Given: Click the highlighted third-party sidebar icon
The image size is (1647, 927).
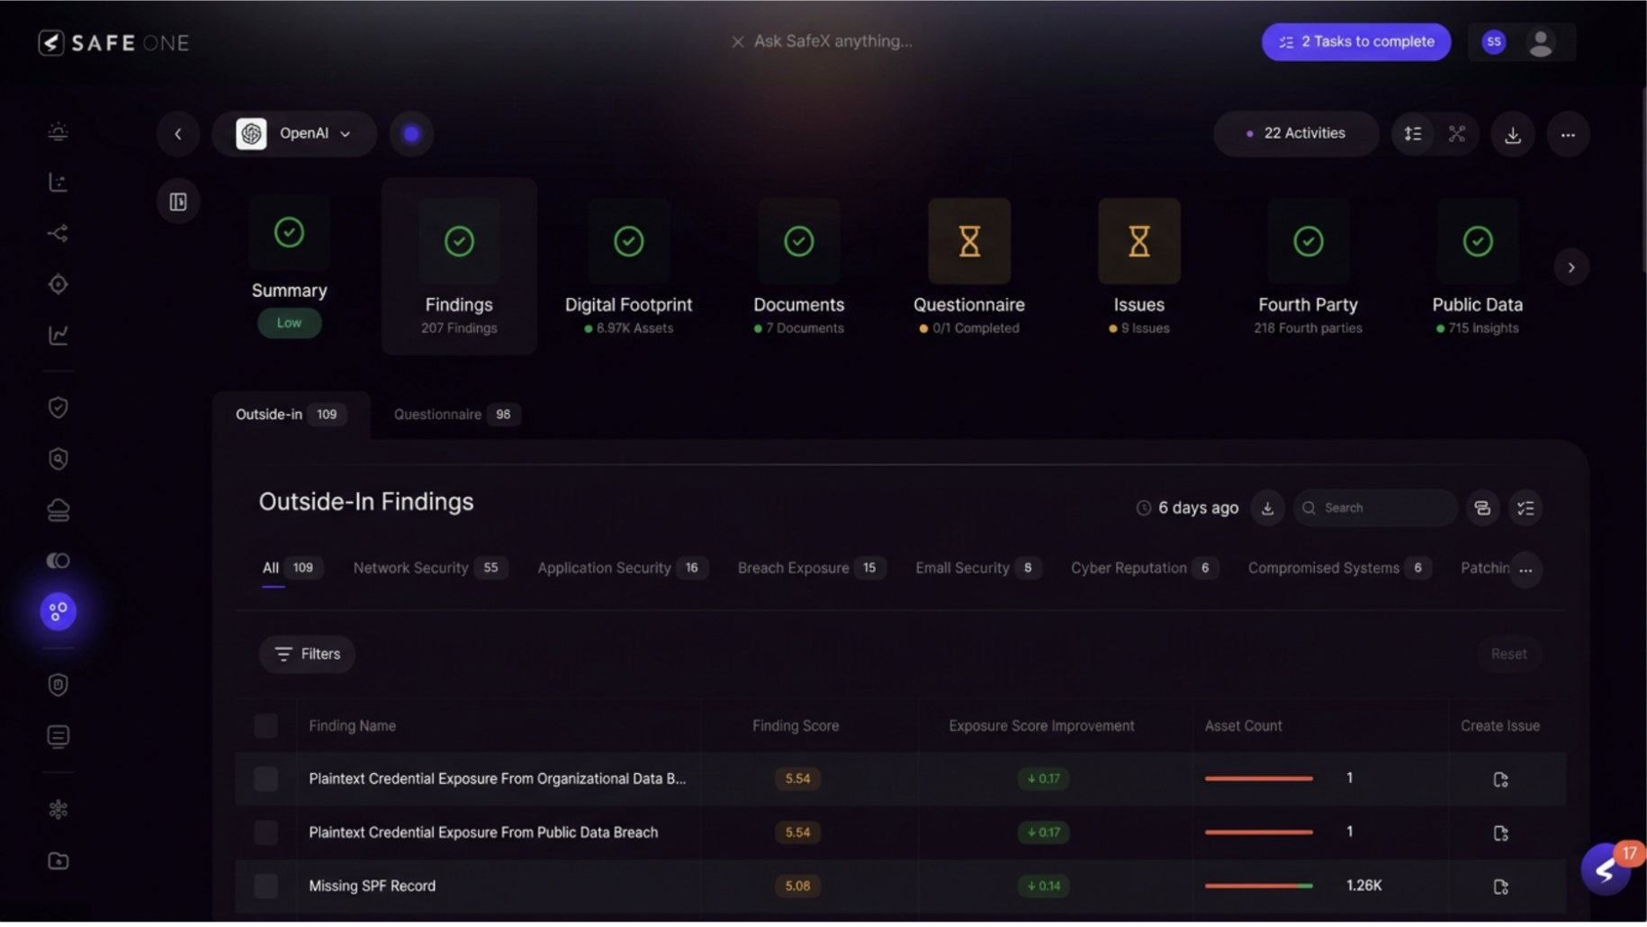Looking at the screenshot, I should click(58, 612).
